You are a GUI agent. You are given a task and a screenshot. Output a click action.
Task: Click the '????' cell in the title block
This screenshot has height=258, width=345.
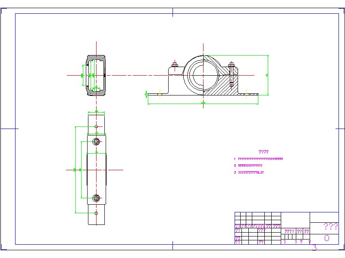pos(289,231)
